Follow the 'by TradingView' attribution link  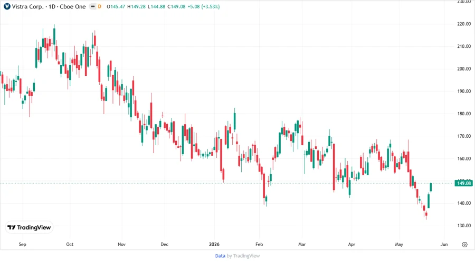tap(243, 256)
